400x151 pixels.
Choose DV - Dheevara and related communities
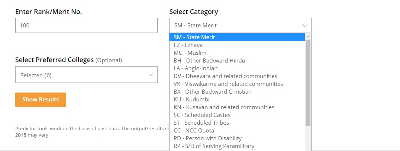225,76
